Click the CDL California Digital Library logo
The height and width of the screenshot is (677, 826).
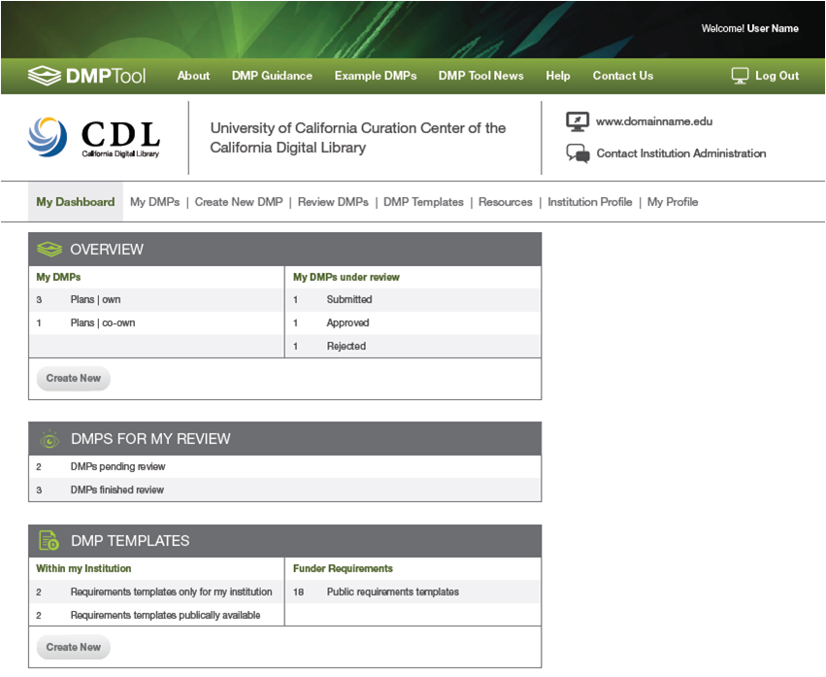(x=94, y=137)
